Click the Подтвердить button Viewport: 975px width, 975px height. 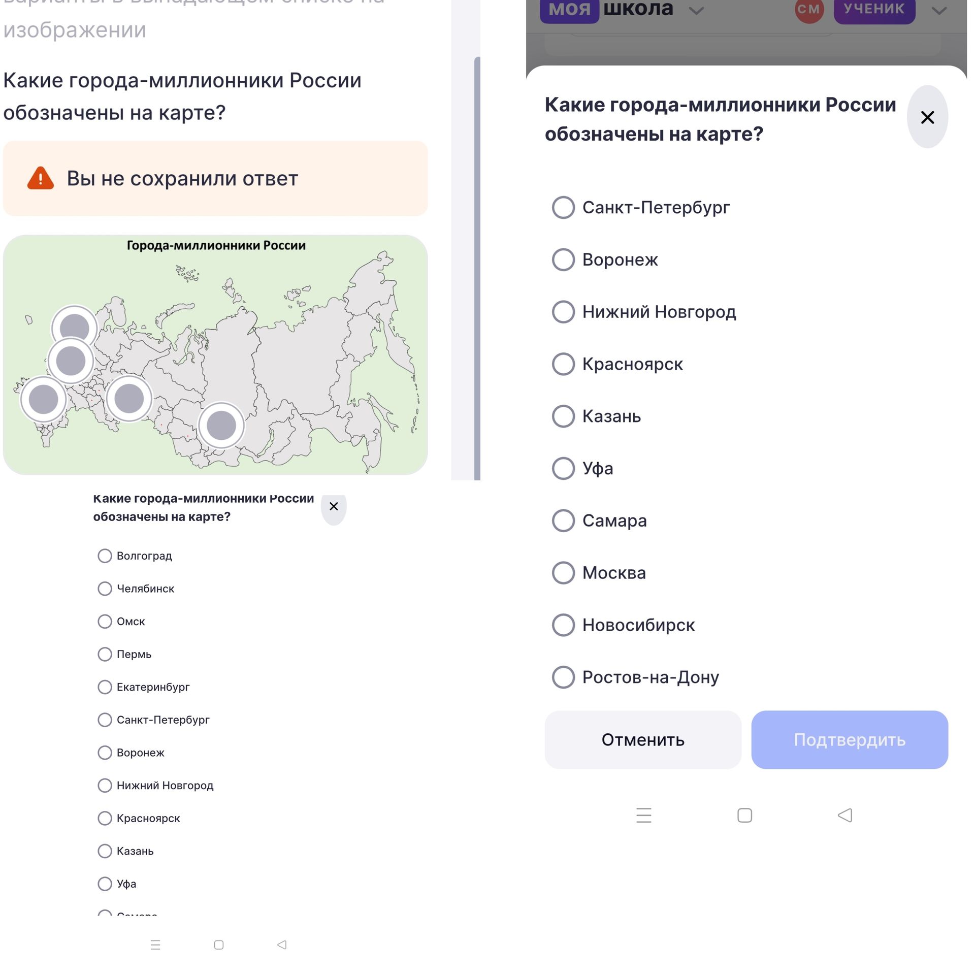point(850,739)
